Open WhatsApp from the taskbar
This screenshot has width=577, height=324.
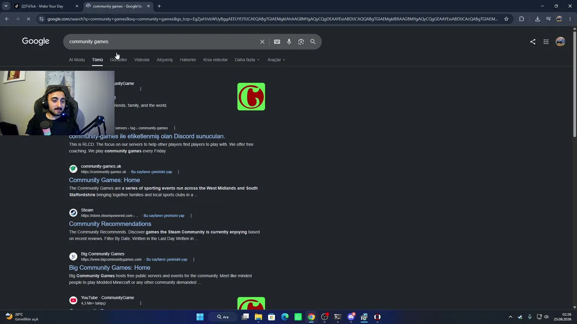298,317
